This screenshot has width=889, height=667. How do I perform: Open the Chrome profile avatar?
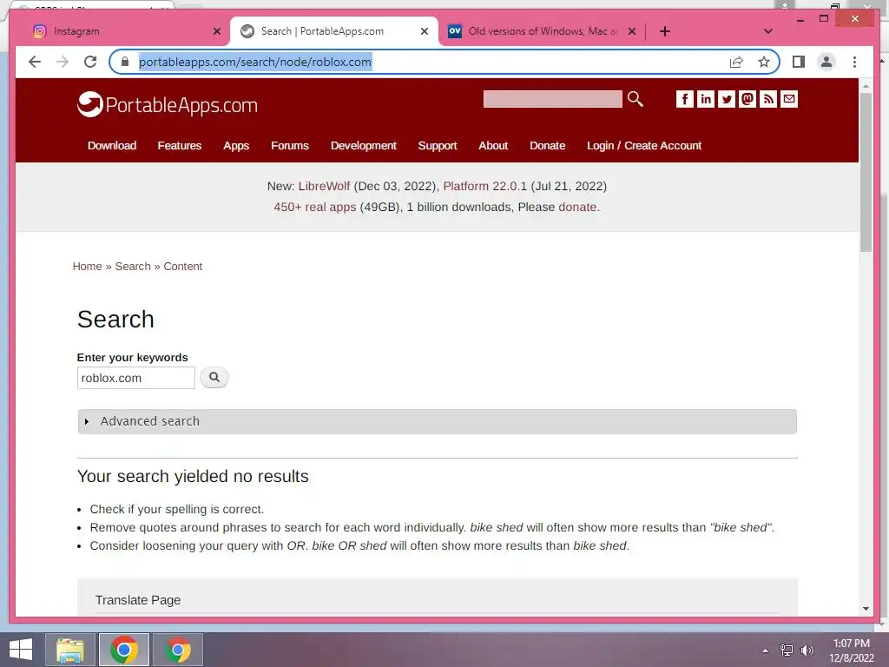(x=826, y=62)
